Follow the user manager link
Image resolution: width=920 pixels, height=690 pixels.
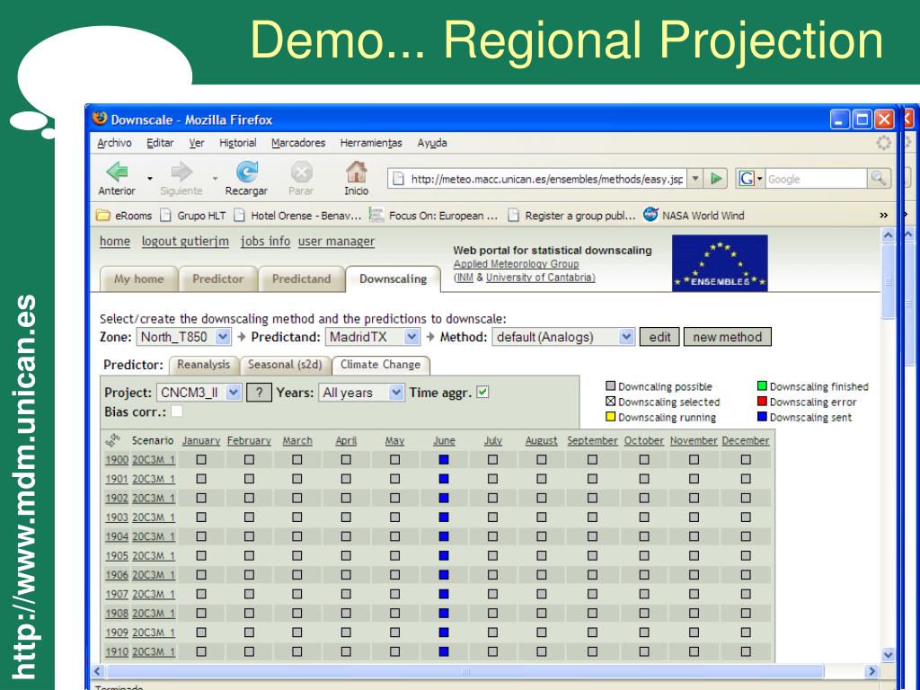pos(336,241)
